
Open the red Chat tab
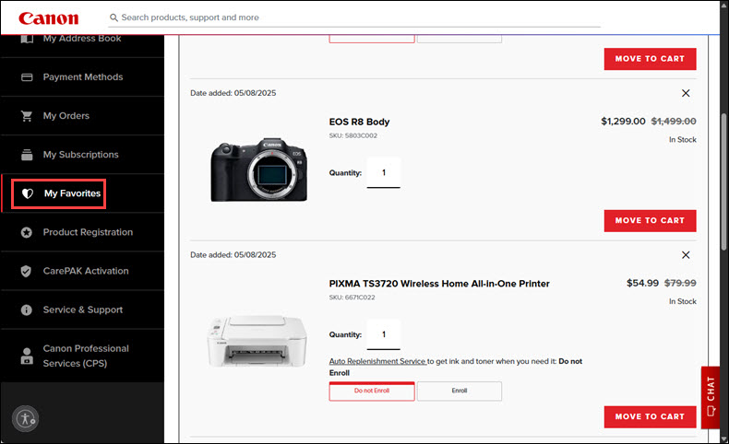(711, 397)
